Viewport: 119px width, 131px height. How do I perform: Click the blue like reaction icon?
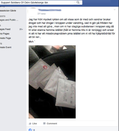click(x=30, y=130)
